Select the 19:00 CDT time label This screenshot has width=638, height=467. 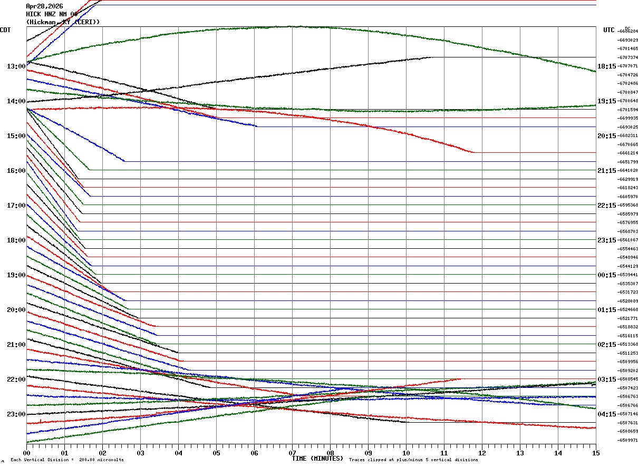tap(16, 275)
